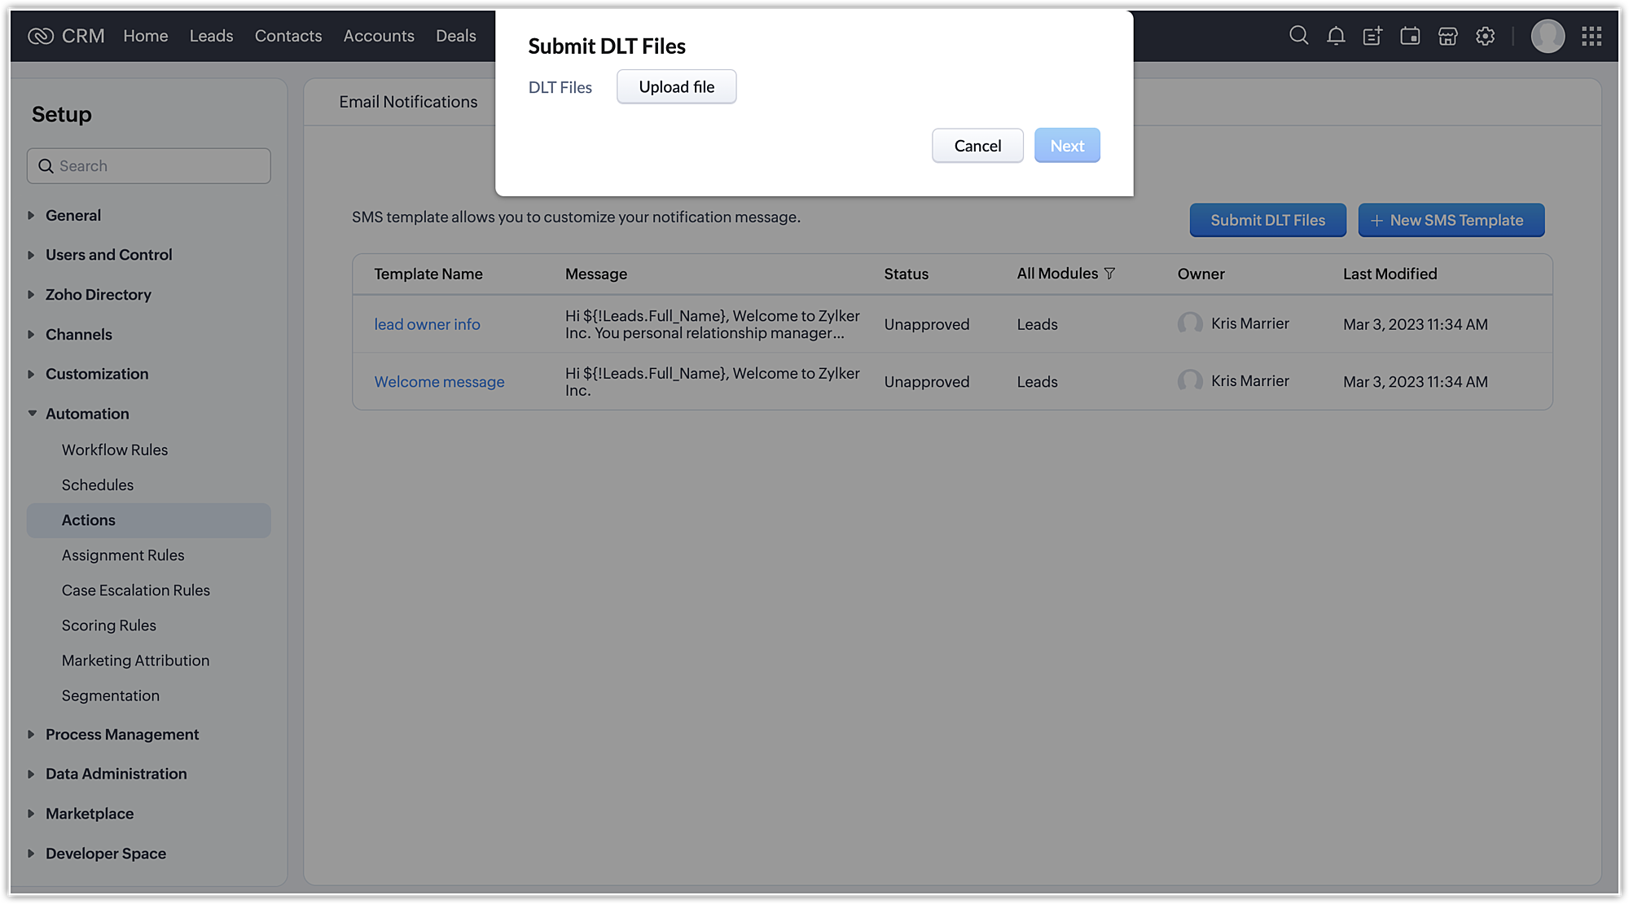Click the user profile avatar

click(1548, 36)
